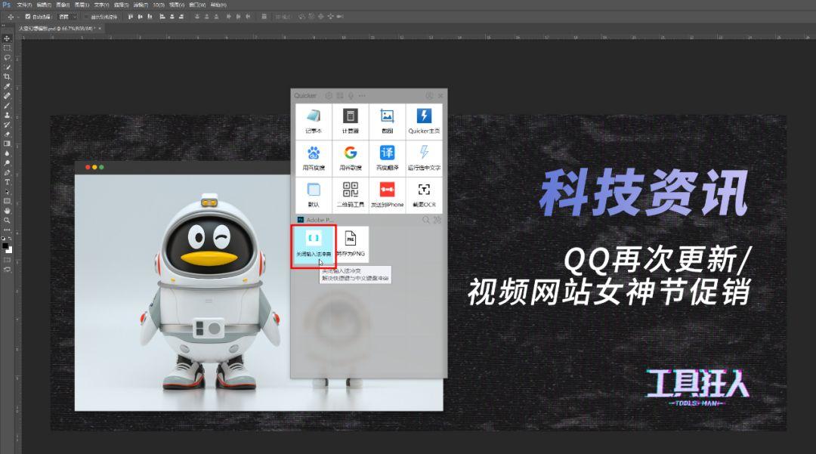Run the 百度翻译 translate action
Image resolution: width=816 pixels, height=454 pixels.
click(387, 158)
